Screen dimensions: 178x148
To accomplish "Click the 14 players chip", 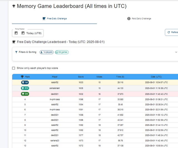I will pyautogui.click(x=46, y=52).
